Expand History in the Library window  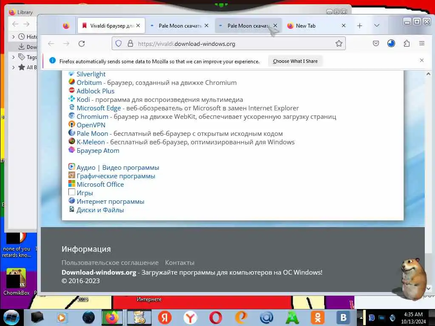(13, 37)
